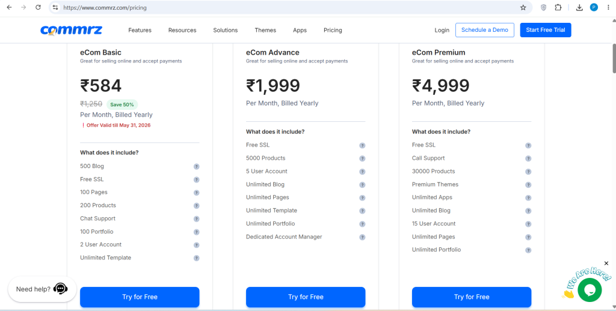
Task: Click the Commrz logo
Action: click(72, 30)
